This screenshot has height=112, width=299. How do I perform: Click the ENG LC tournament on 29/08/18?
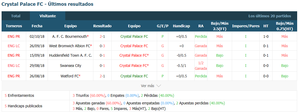[x=14, y=66]
